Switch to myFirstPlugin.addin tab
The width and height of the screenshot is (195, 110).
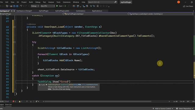62,11
